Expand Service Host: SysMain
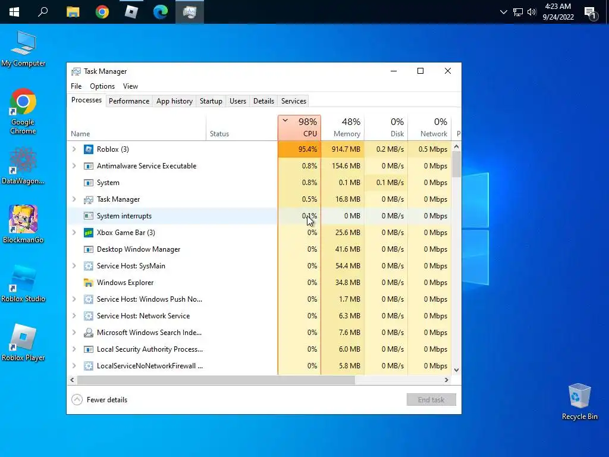Viewport: 609px width, 457px height. tap(74, 266)
